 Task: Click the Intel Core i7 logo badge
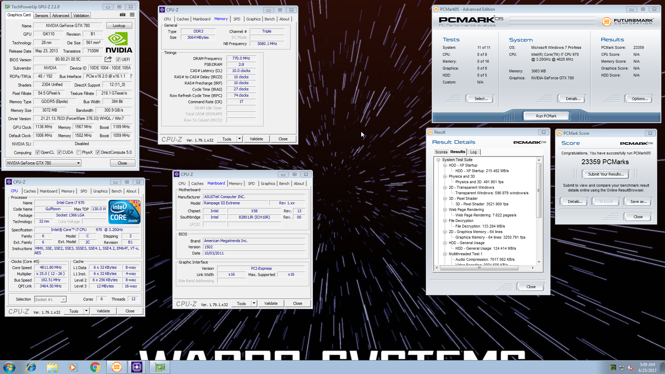coord(124,212)
